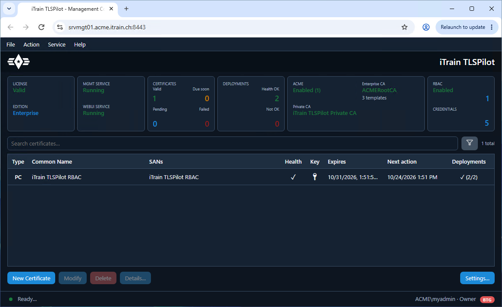Reload the page with browser refresh icon

click(41, 27)
